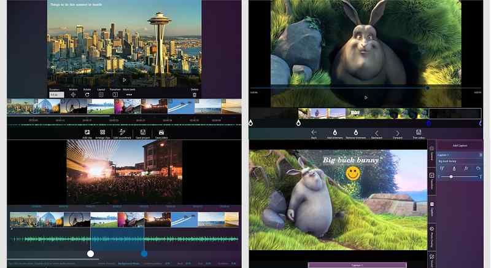Viewport: 491px width, 268px height.
Task: Click the 'Big buck bunny' caption text field
Action: tap(460, 161)
